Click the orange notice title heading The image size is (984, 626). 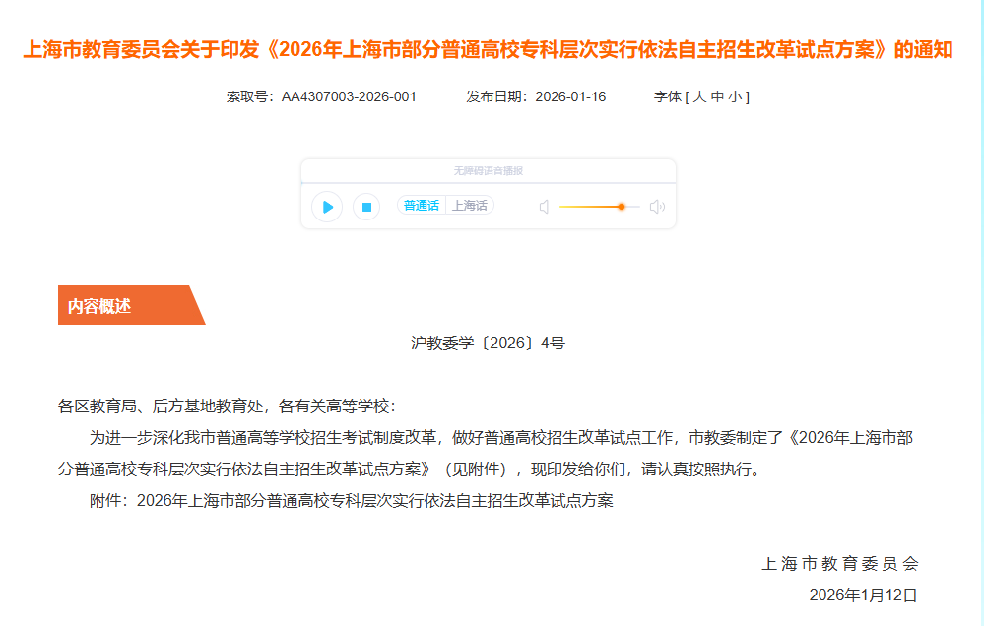tap(488, 50)
